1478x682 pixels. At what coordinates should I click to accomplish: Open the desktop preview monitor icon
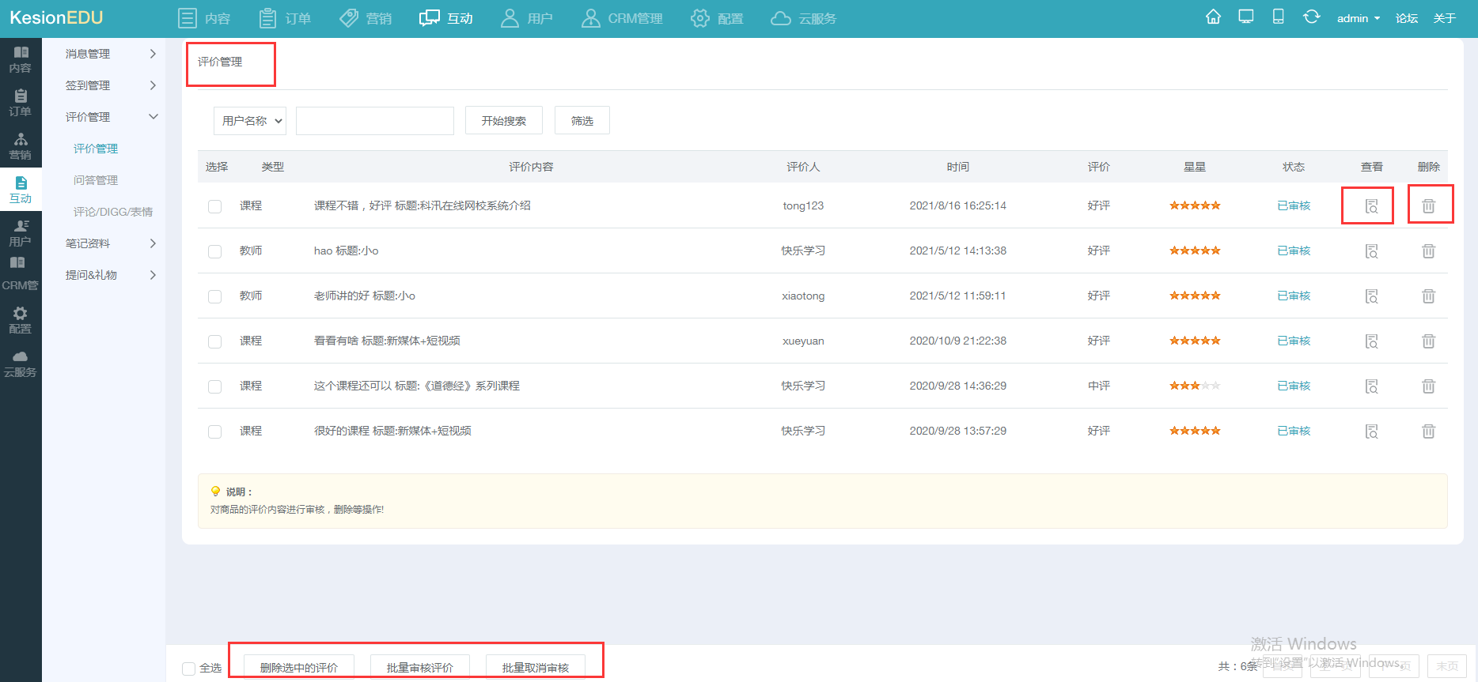[x=1246, y=17]
